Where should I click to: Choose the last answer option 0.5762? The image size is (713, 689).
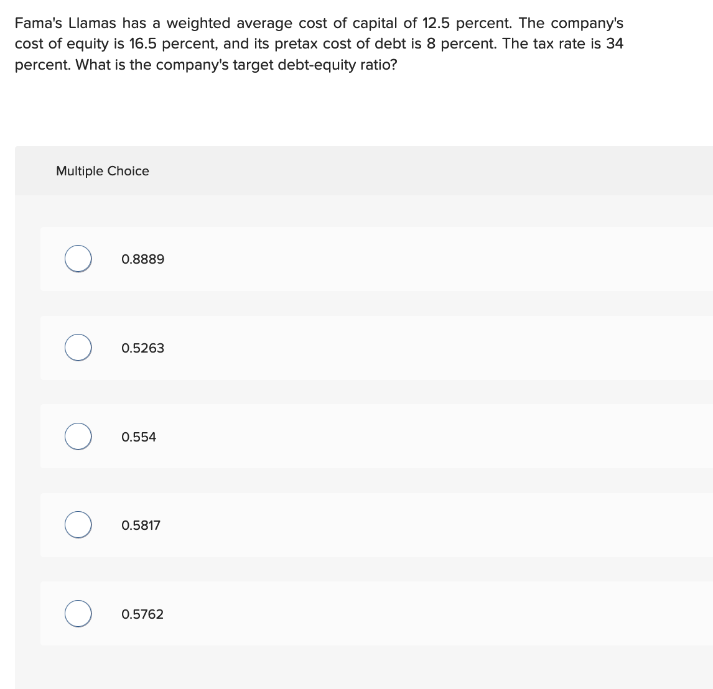point(78,613)
